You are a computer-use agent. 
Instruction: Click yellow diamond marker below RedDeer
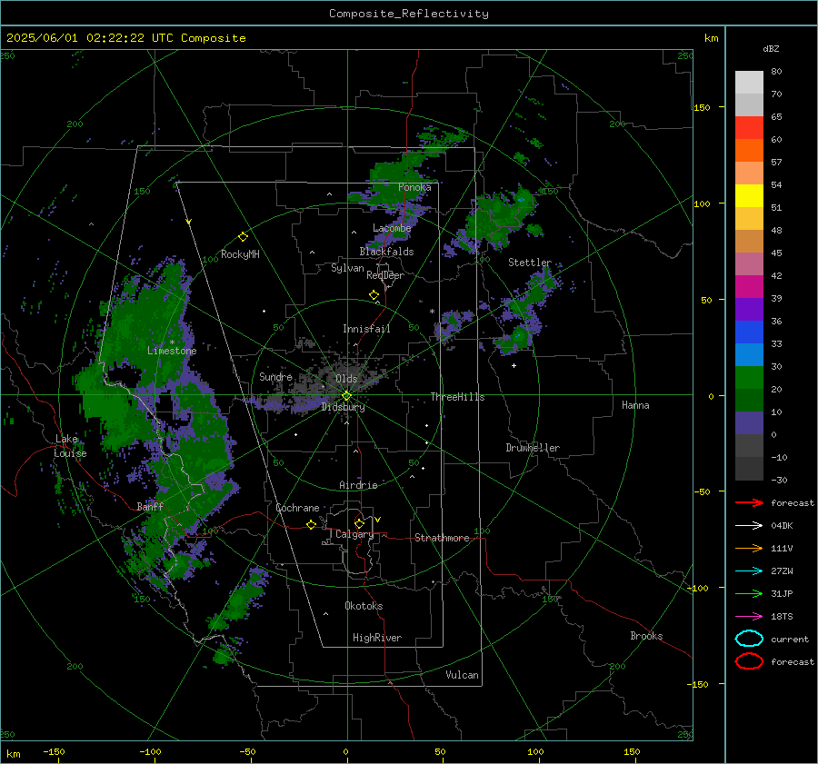(374, 295)
